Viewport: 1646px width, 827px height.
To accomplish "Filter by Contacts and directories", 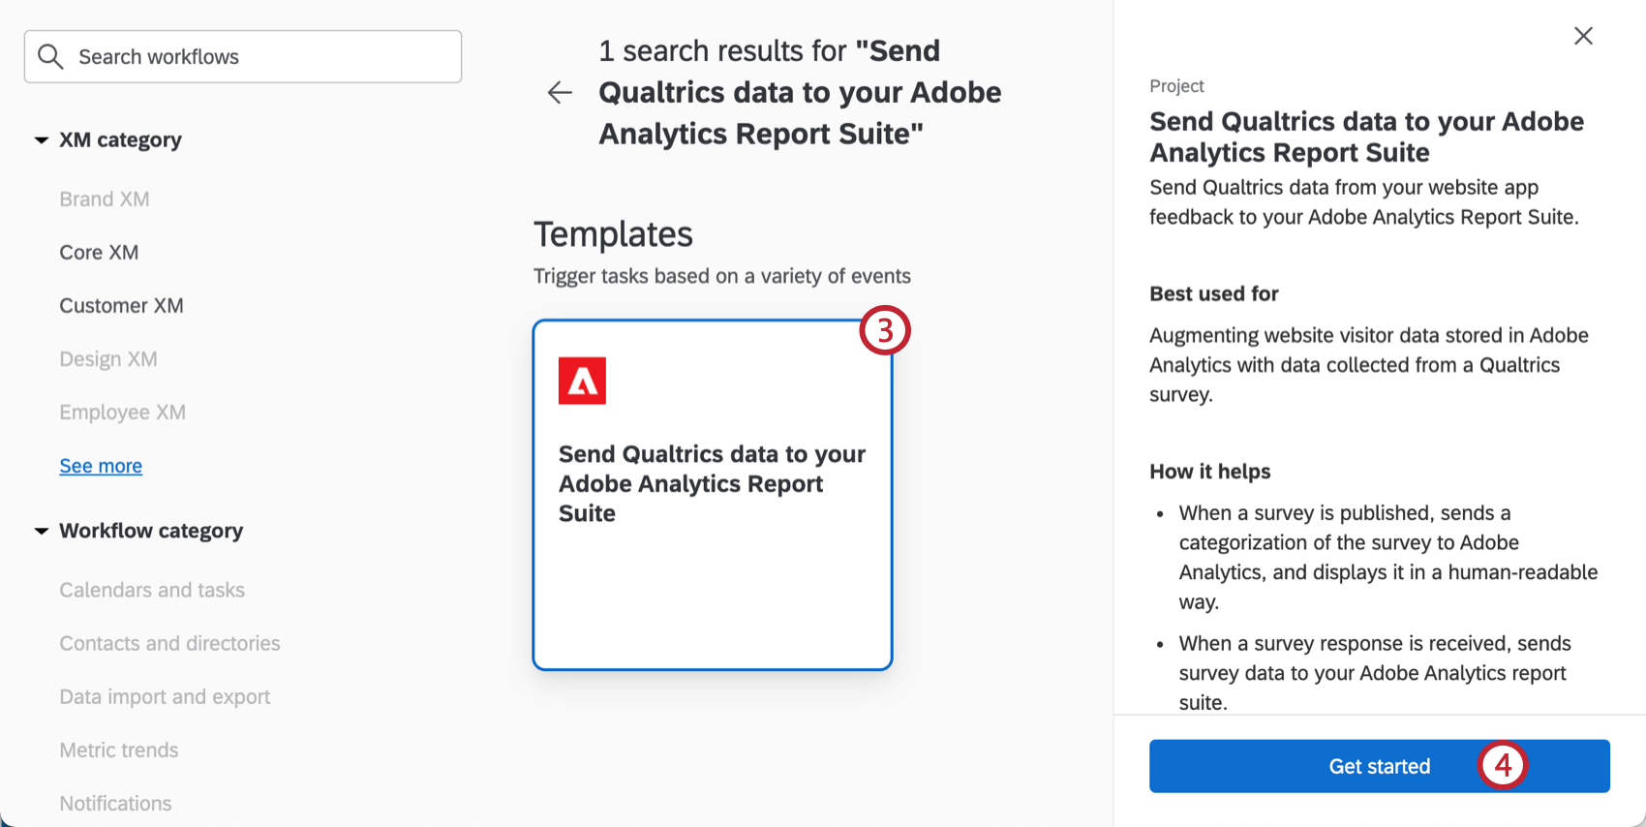I will 169,643.
